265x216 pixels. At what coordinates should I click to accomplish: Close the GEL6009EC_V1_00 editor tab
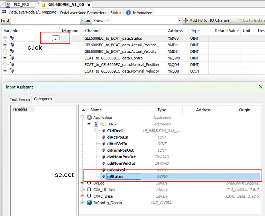89,5
